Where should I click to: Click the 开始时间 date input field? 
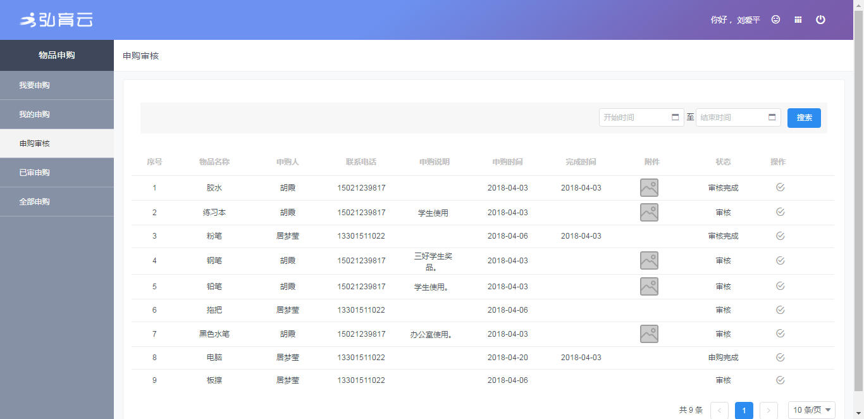tap(634, 118)
